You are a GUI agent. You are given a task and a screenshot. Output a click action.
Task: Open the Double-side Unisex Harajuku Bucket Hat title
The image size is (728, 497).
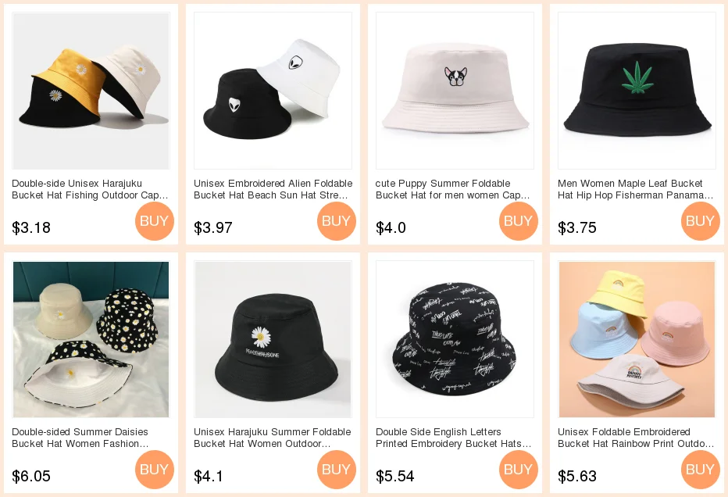pyautogui.click(x=90, y=189)
